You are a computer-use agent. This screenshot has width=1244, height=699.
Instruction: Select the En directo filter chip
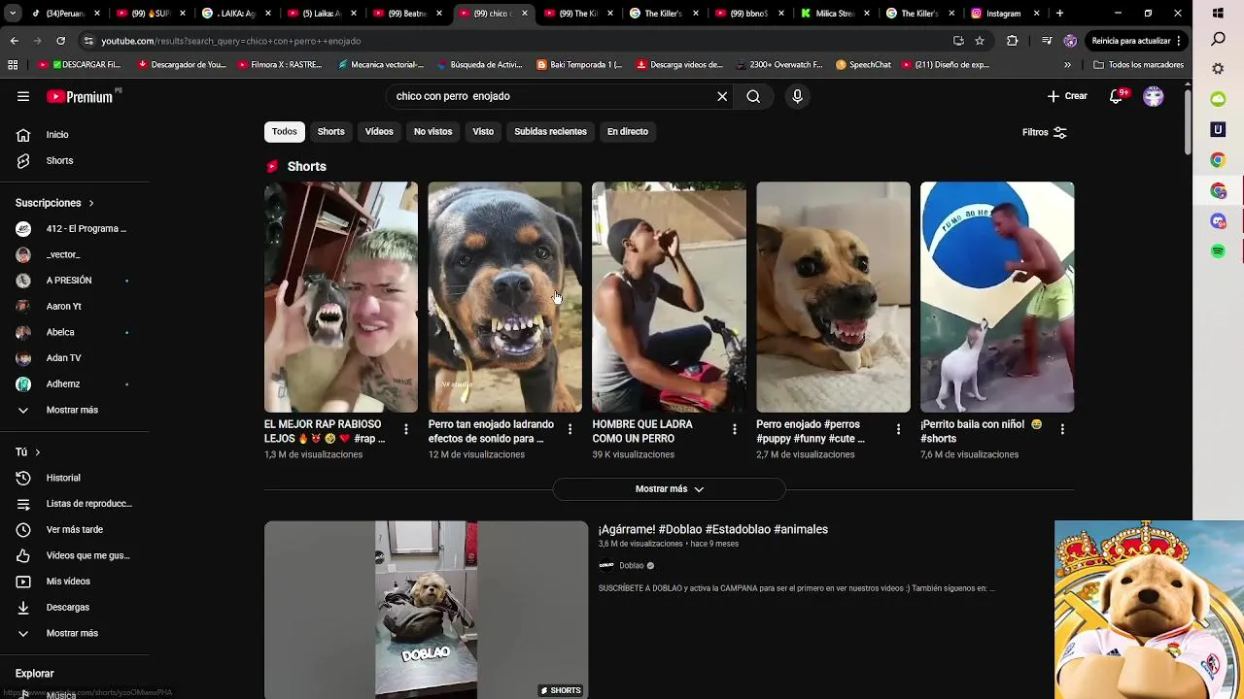pos(628,132)
